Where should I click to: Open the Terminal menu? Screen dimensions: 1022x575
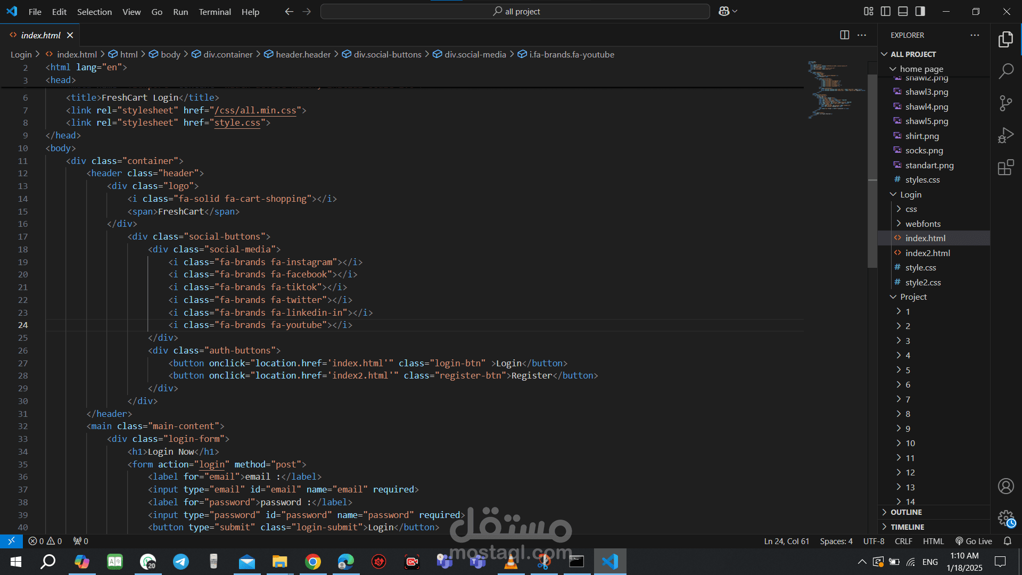215,12
